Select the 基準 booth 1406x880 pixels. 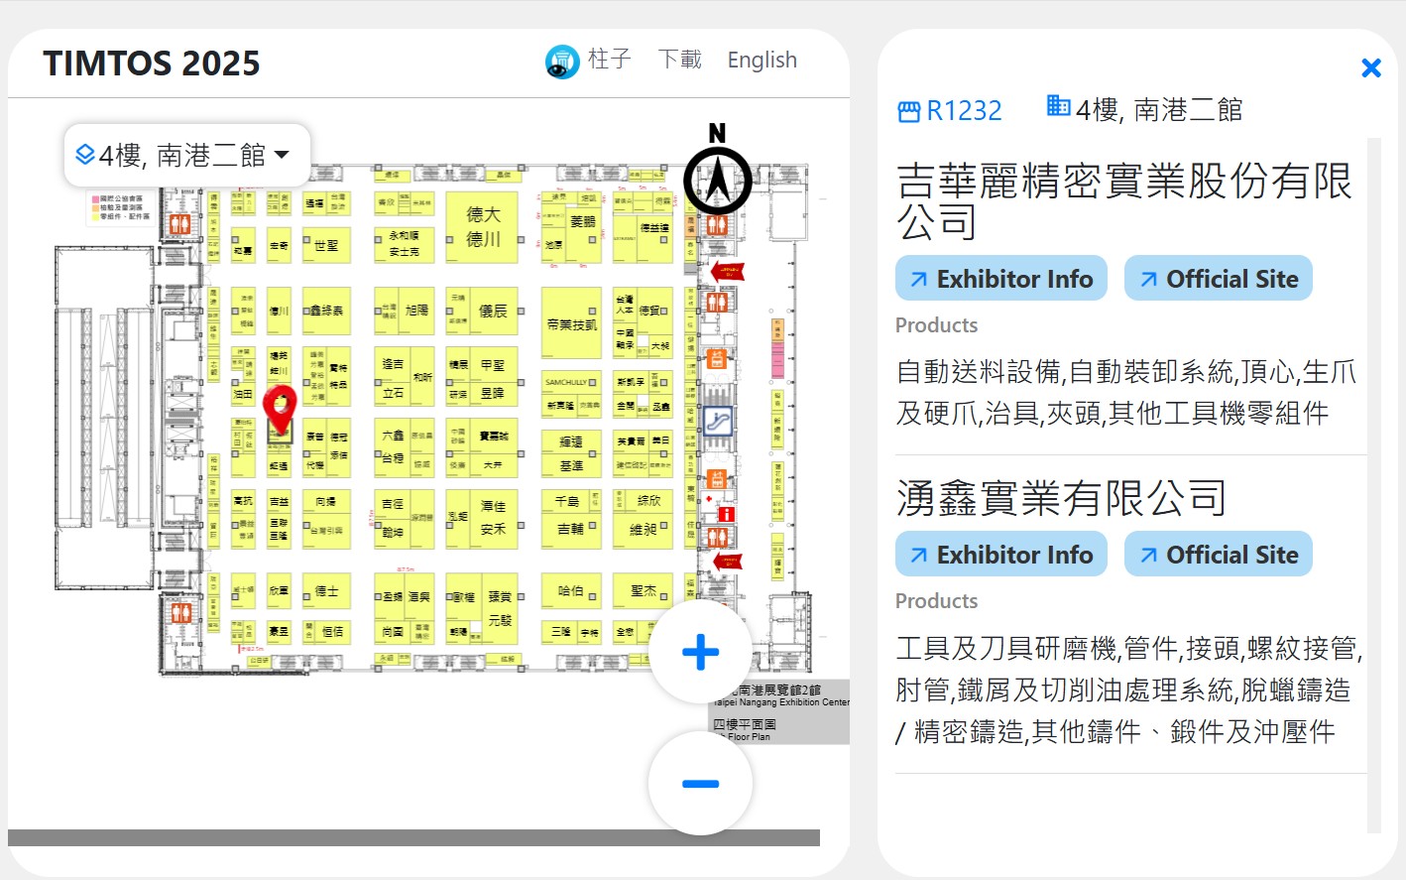coord(571,465)
